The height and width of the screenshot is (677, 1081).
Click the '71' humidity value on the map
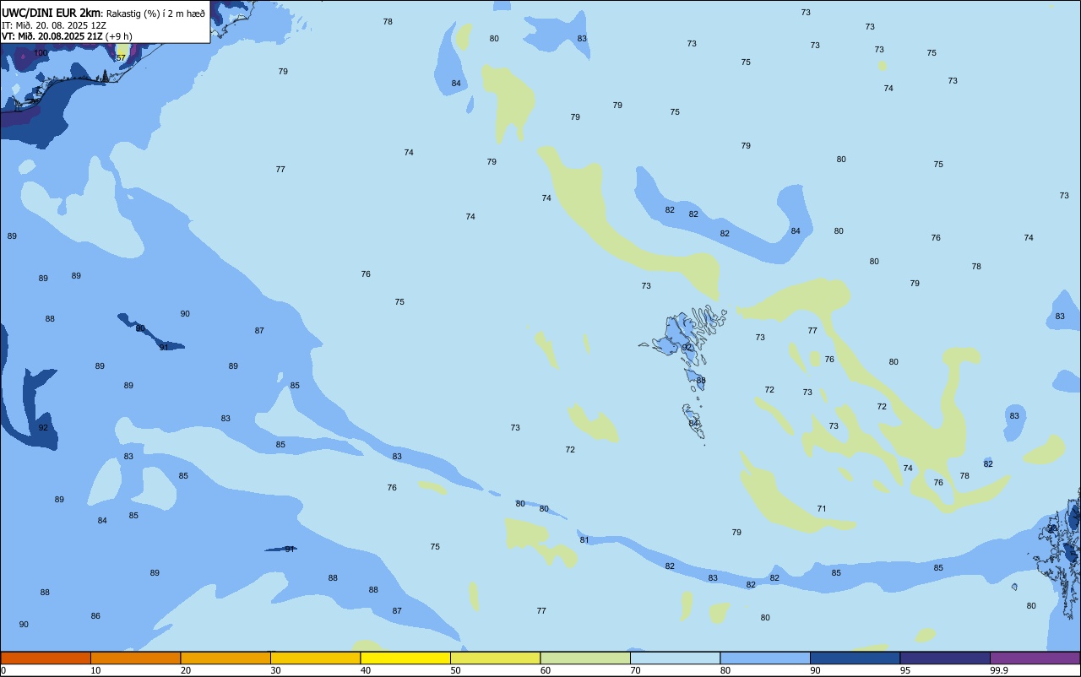[822, 508]
